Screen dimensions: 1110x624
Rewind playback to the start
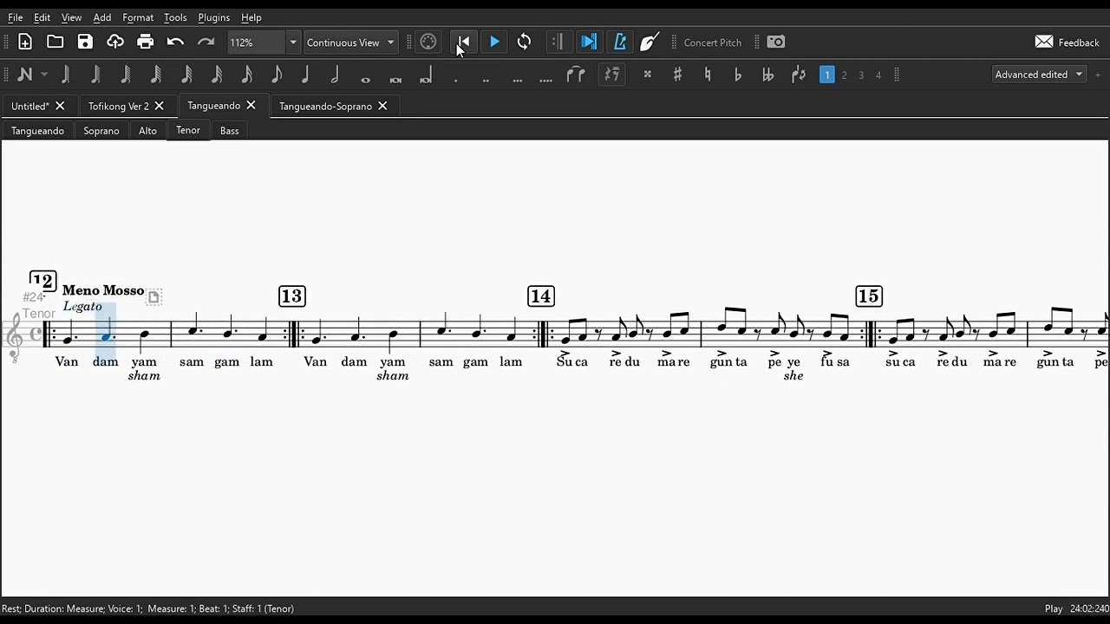click(463, 42)
